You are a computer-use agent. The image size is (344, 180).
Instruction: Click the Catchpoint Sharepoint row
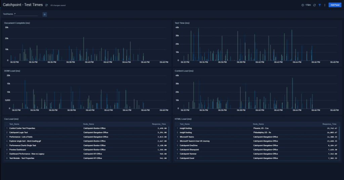click(x=257, y=150)
